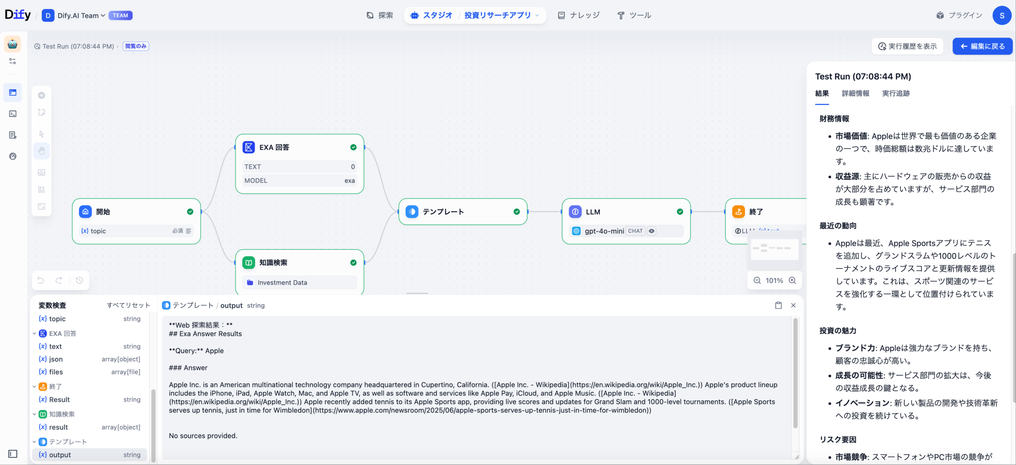Switch to the 詳細情報 tab
The width and height of the screenshot is (1016, 465).
coord(855,94)
